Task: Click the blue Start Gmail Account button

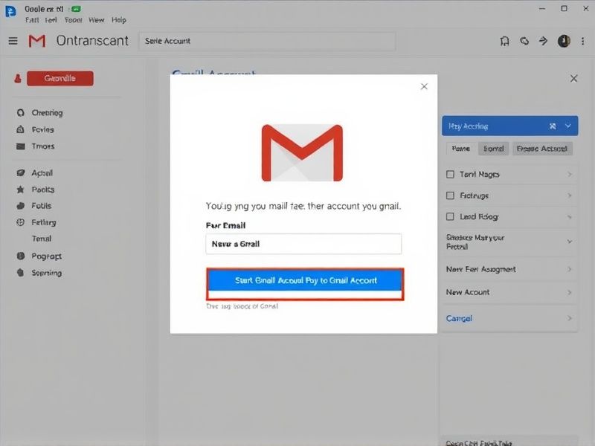Action: (x=305, y=281)
